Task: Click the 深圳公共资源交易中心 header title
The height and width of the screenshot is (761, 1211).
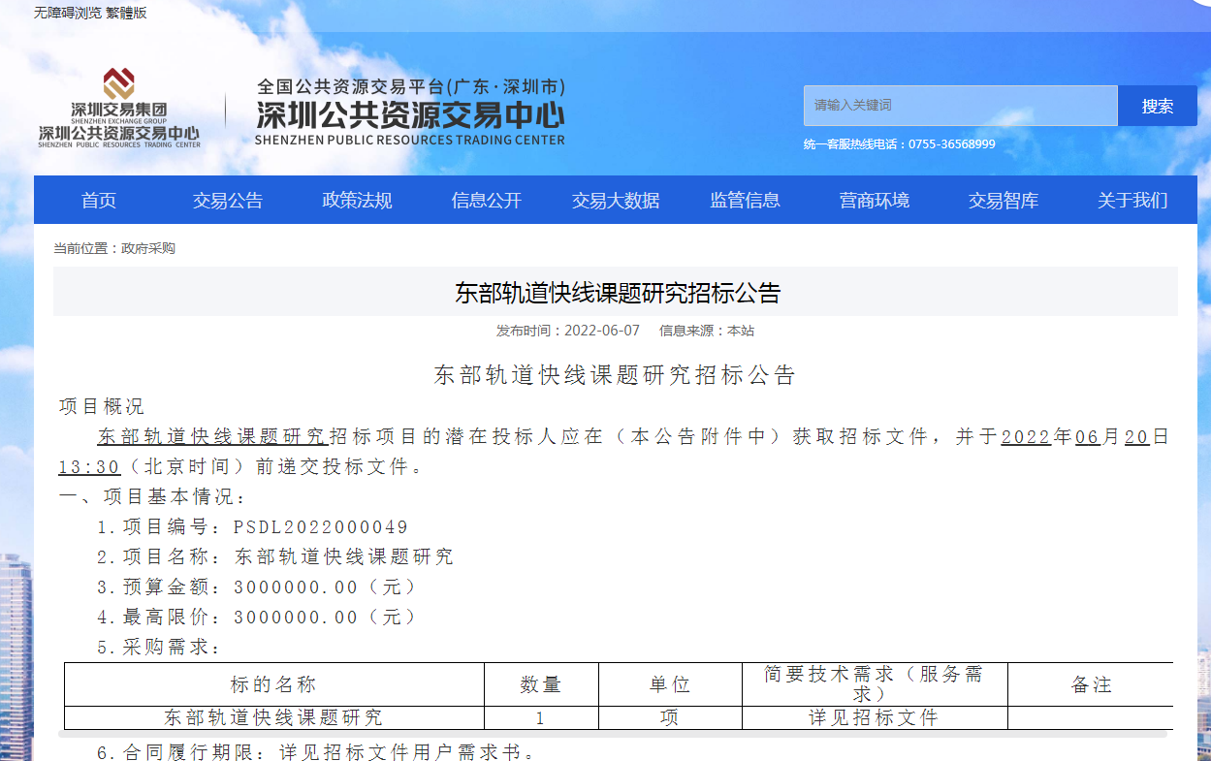Action: [x=410, y=113]
